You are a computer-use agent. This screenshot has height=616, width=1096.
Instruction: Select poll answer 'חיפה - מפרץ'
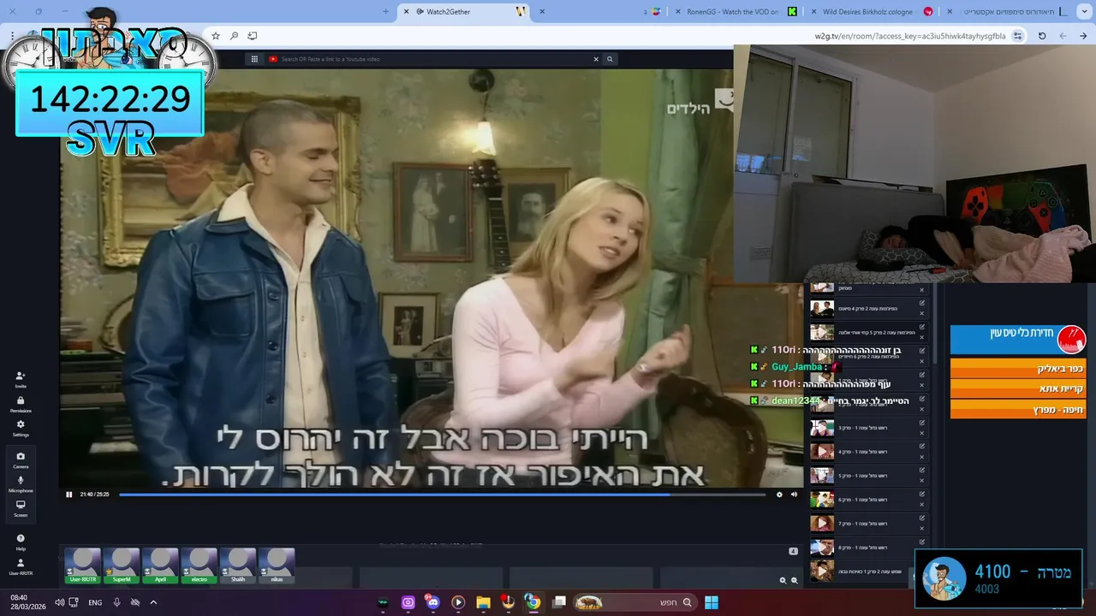[x=1018, y=410]
